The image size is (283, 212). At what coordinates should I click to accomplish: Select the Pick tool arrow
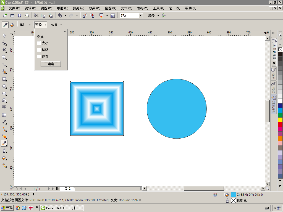click(4, 36)
